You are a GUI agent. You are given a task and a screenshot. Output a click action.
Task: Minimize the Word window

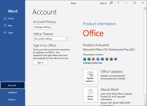[126, 3]
